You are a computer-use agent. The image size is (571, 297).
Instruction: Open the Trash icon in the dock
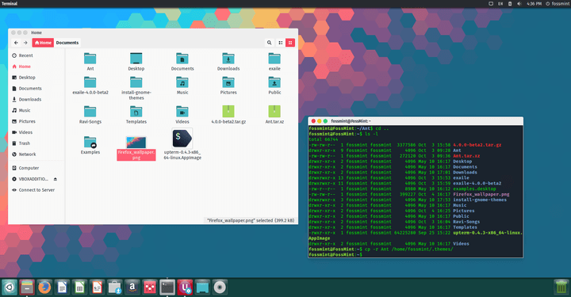coord(561,287)
